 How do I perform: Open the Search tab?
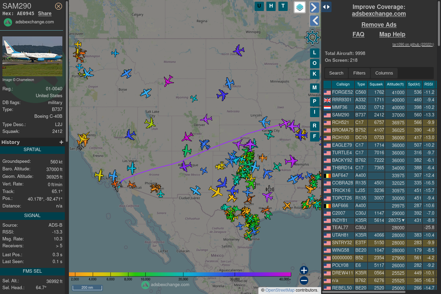(x=336, y=73)
